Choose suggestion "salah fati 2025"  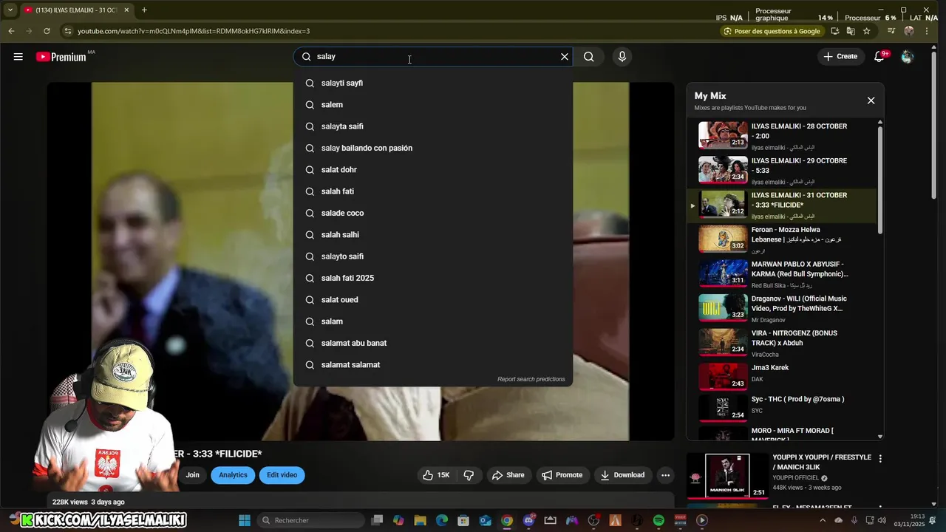(433, 278)
